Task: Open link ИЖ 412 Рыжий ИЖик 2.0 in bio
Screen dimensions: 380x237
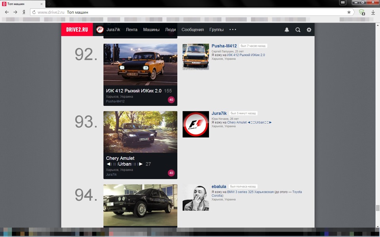Action: (246, 55)
